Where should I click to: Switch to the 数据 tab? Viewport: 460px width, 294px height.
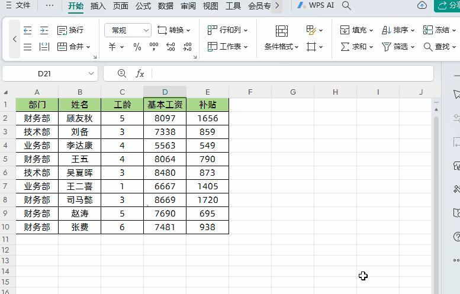click(165, 6)
